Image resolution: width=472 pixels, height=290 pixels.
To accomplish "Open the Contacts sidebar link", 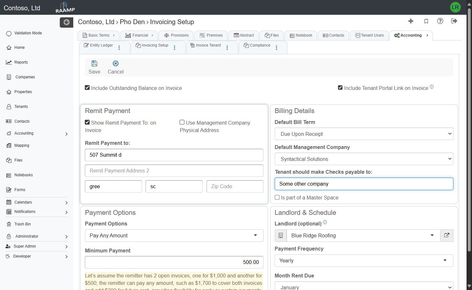I will tap(22, 121).
